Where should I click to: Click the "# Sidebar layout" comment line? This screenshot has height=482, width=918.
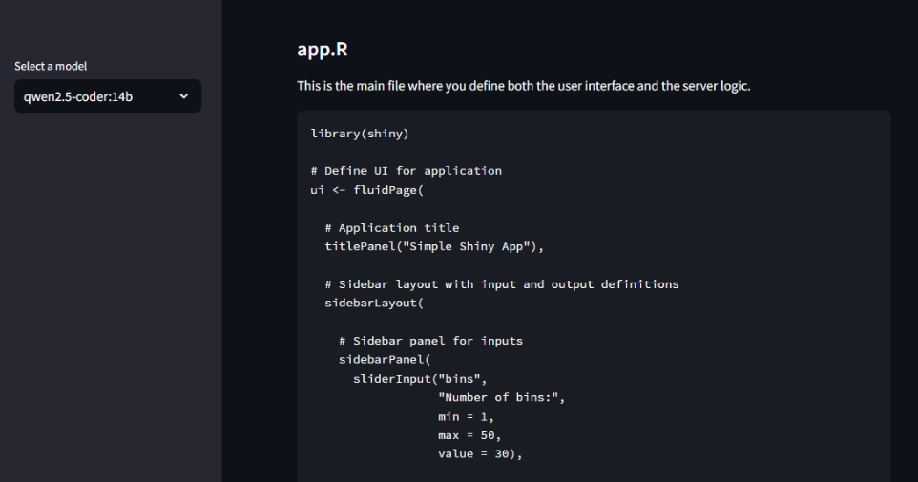coord(501,284)
